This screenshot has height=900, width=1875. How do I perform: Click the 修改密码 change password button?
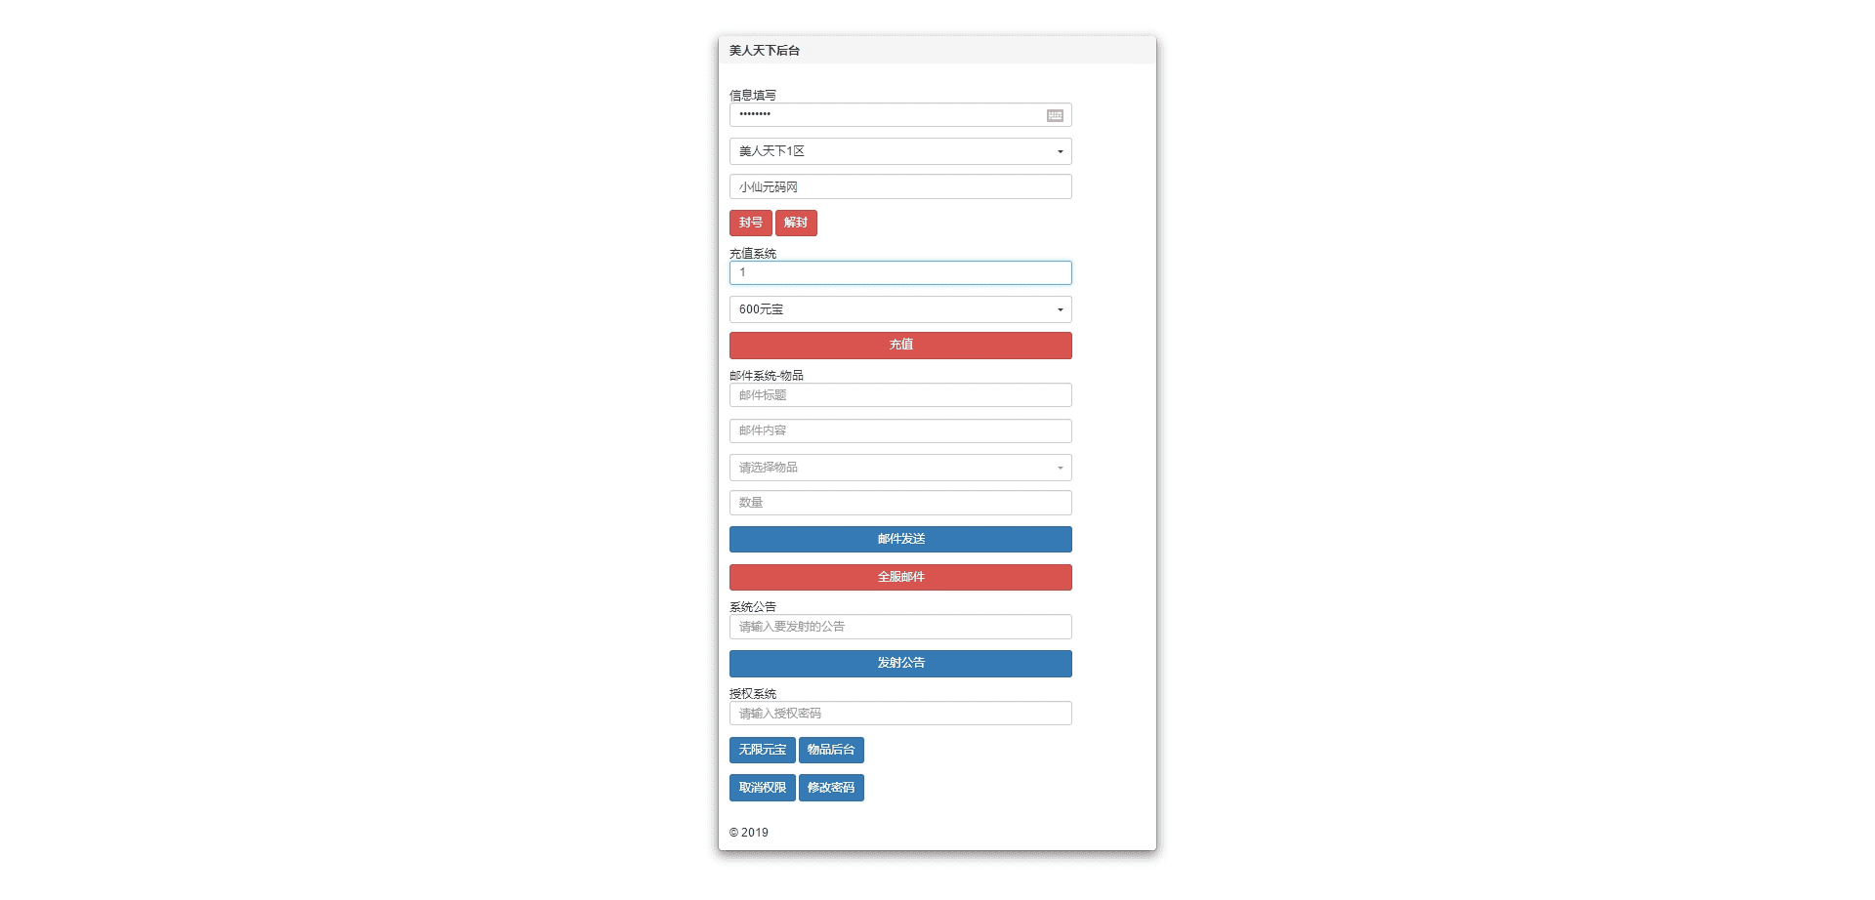click(830, 788)
